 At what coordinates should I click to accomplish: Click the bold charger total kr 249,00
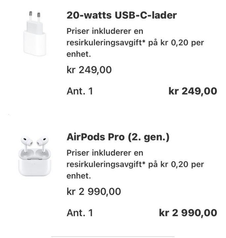click(193, 91)
